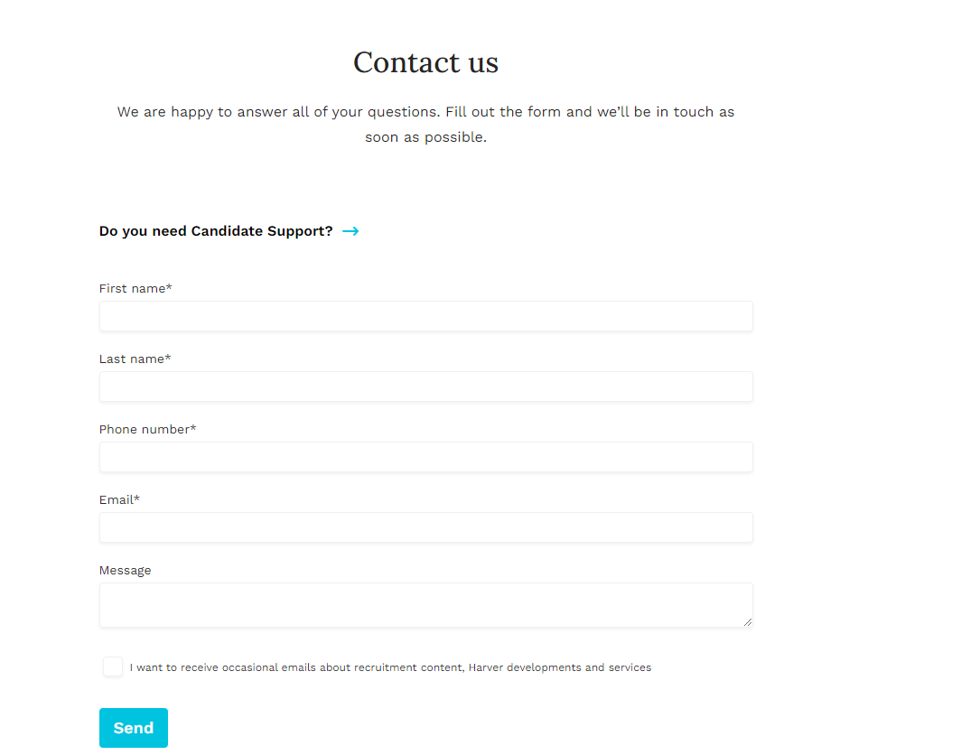Image resolution: width=961 pixels, height=755 pixels.
Task: Select the Phone number text box
Action: pos(425,457)
